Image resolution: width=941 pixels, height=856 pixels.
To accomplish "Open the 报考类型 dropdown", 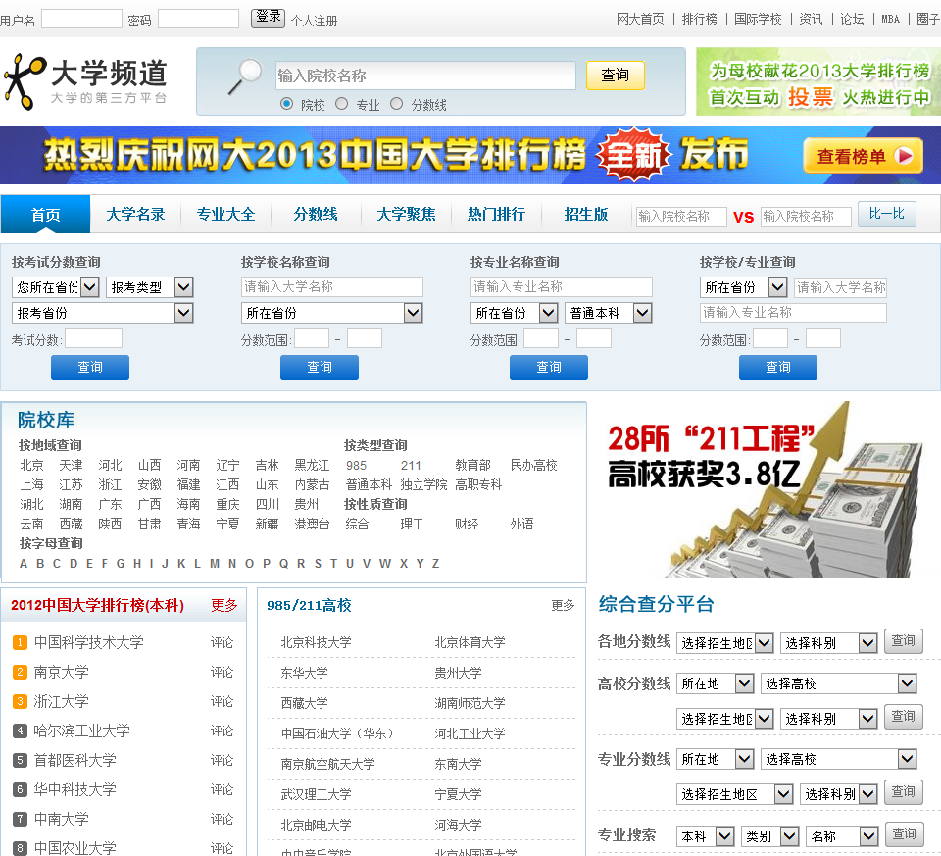I will (149, 287).
